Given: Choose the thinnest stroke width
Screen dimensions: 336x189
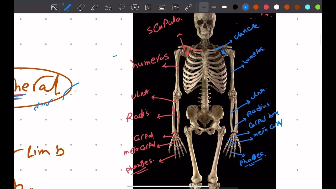Looking at the screenshot, I should (x=204, y=7).
